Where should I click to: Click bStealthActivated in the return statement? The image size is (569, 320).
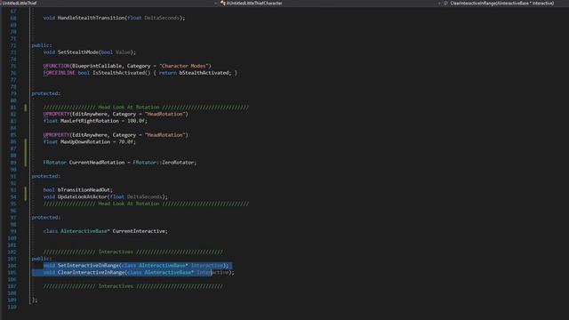[x=204, y=73]
